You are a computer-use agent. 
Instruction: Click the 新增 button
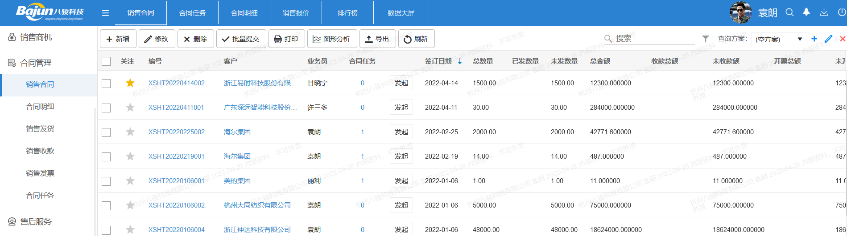click(x=118, y=39)
